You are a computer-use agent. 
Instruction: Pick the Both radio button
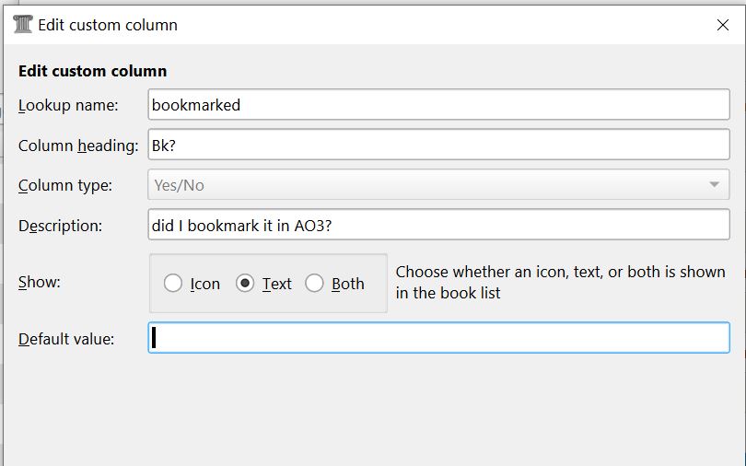315,284
